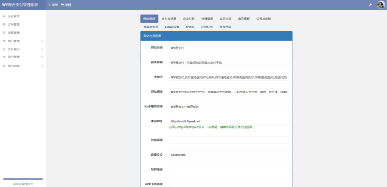Viewport: 387px width, 187px height.
Task: Expand the 其它功能 sidebar submenu chevron
Action: point(42,66)
